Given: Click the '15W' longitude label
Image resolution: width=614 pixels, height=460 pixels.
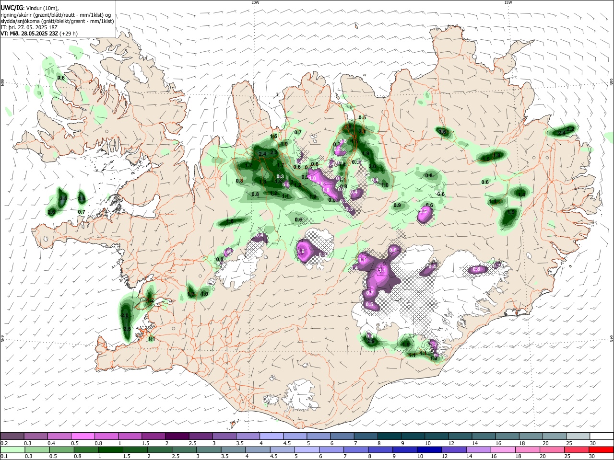Looking at the screenshot, I should pos(508,2).
